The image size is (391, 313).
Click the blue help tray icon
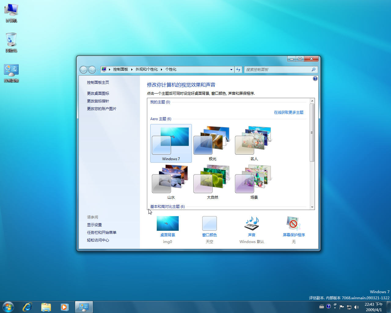[328, 306]
